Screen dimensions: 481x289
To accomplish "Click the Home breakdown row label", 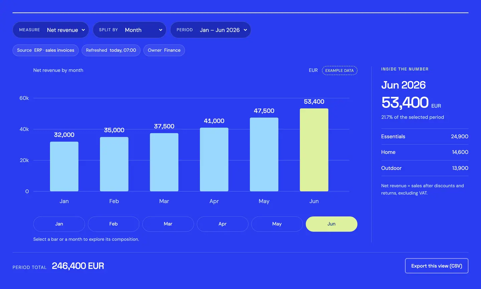I will pos(388,152).
